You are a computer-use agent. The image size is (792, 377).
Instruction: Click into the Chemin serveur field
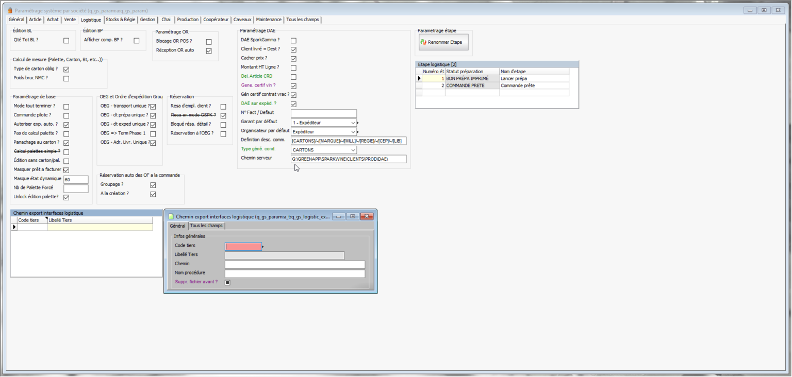click(x=349, y=159)
